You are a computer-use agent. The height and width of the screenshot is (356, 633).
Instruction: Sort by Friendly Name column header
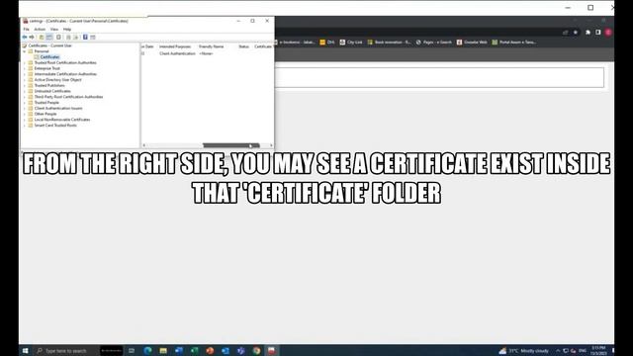pos(211,46)
